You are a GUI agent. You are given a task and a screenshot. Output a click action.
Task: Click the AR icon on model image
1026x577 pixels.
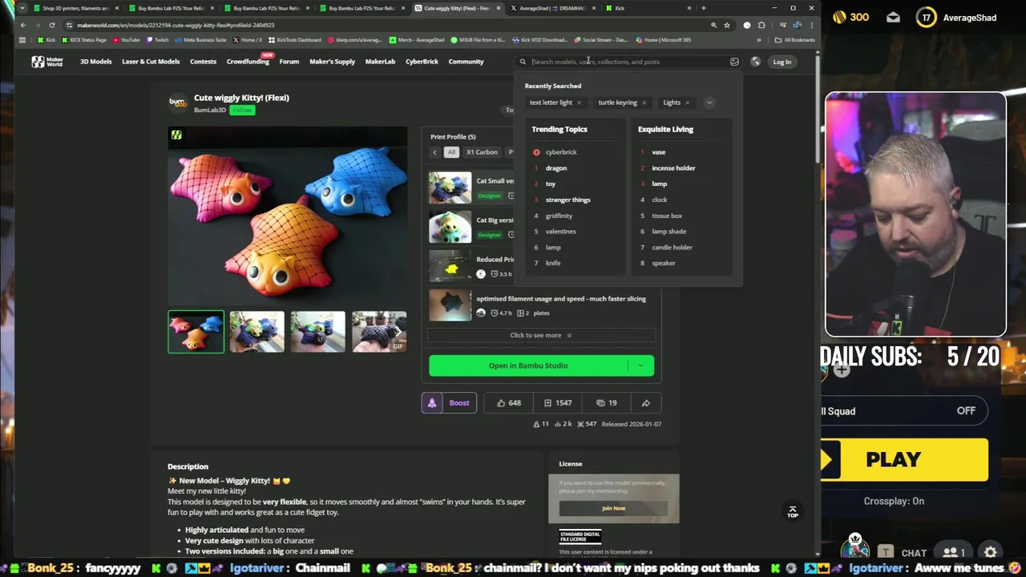pyautogui.click(x=176, y=135)
